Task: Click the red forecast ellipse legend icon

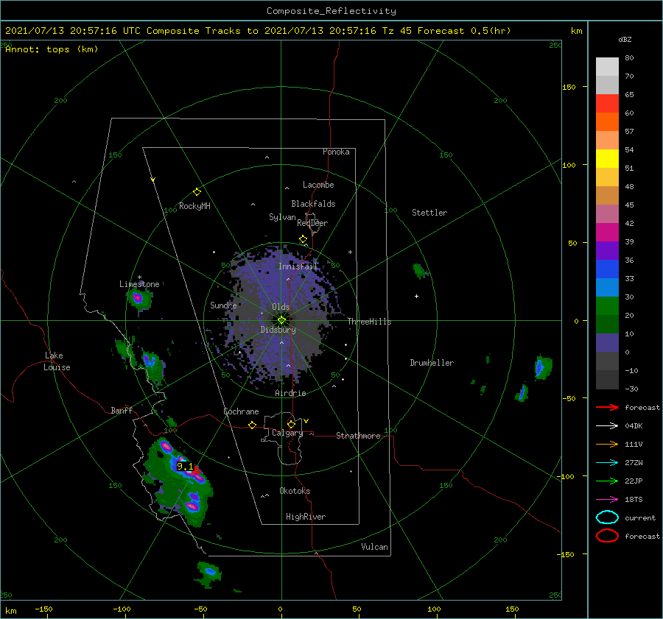Action: coord(607,536)
